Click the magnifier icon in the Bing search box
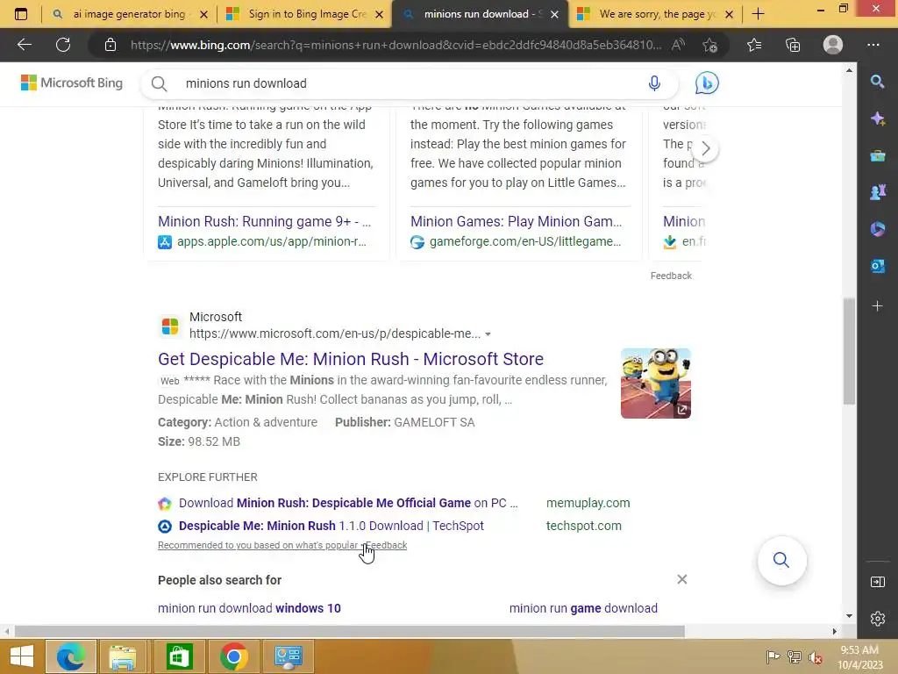 [160, 83]
